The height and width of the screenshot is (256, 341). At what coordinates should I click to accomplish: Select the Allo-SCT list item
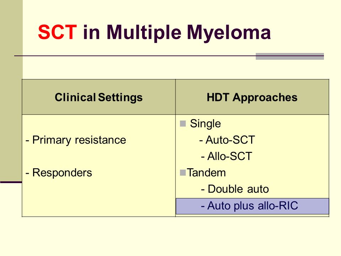click(x=226, y=156)
